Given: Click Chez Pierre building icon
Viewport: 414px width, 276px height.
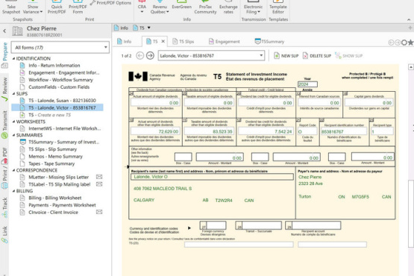Looking at the screenshot, I should click(x=17, y=31).
